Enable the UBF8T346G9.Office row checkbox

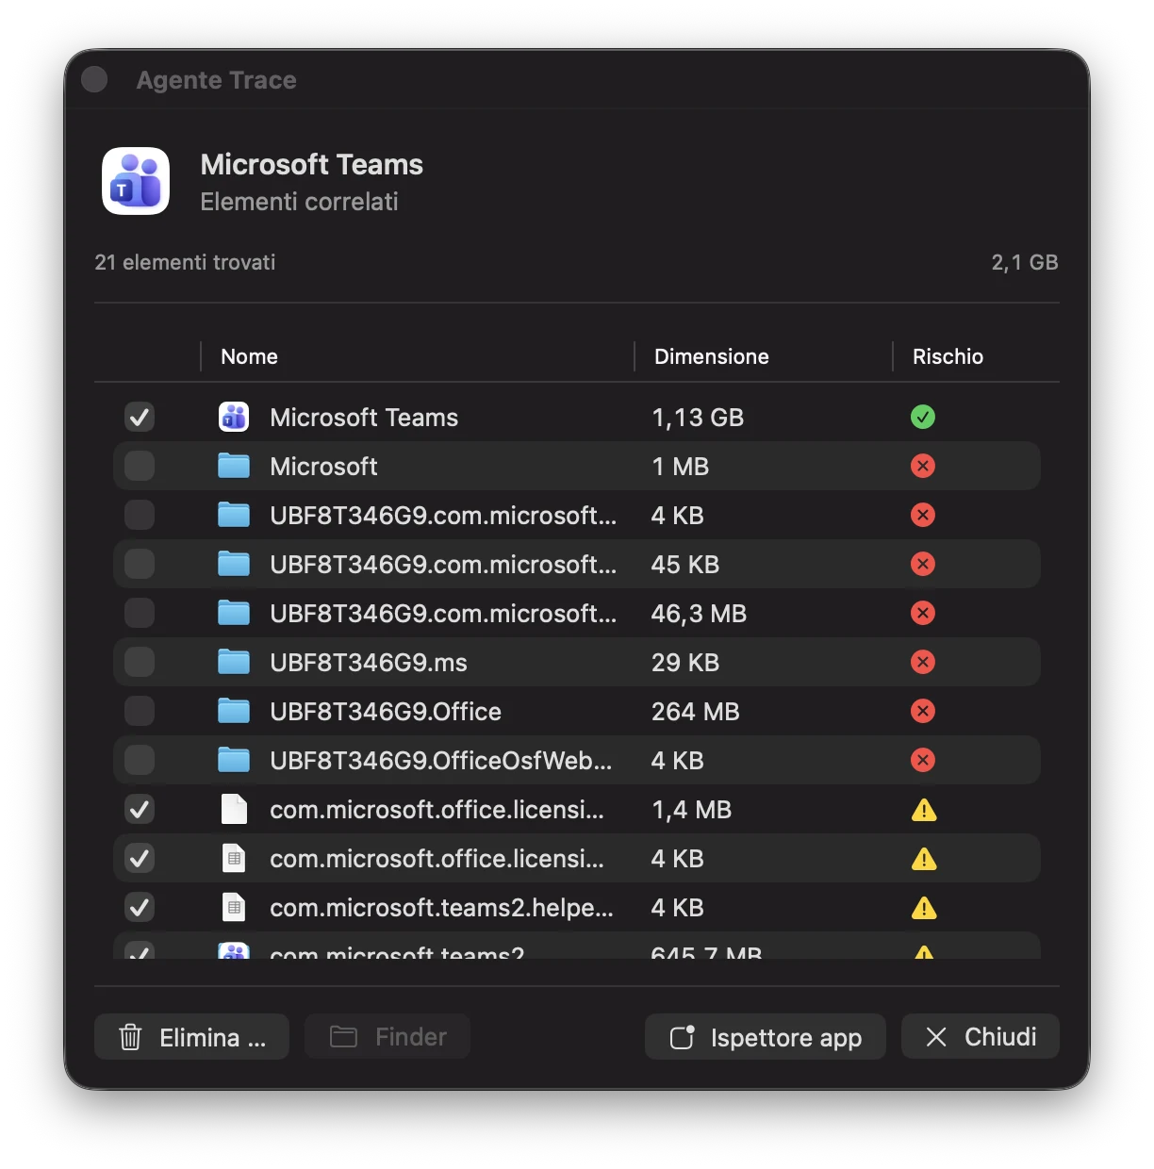pos(140,711)
